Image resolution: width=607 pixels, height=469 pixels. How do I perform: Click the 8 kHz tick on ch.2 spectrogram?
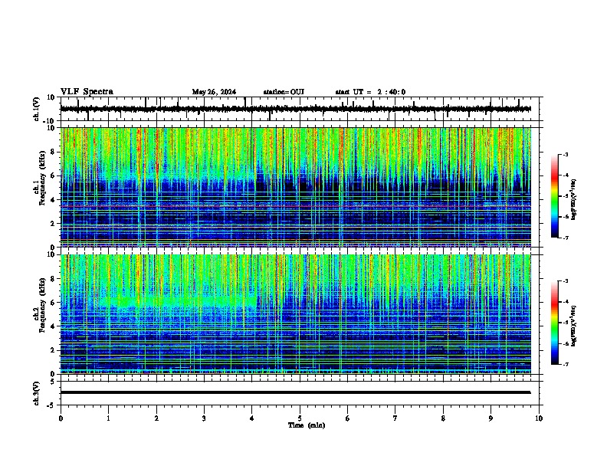click(53, 279)
